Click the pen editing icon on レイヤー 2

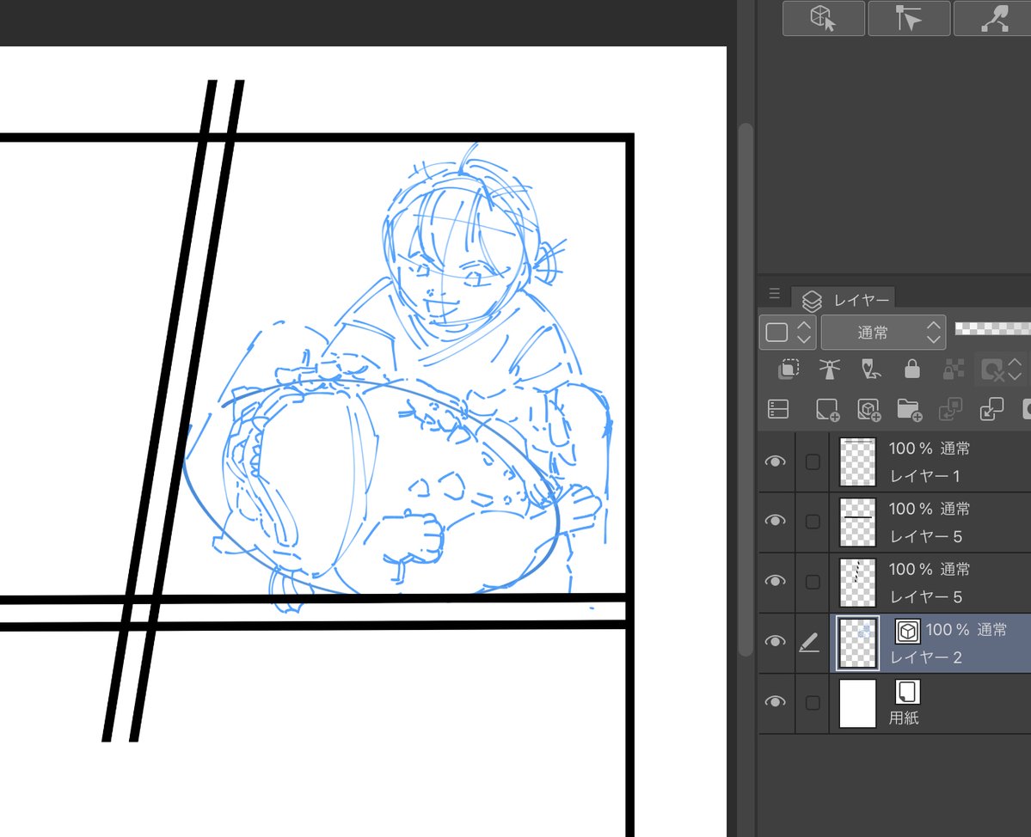point(809,642)
